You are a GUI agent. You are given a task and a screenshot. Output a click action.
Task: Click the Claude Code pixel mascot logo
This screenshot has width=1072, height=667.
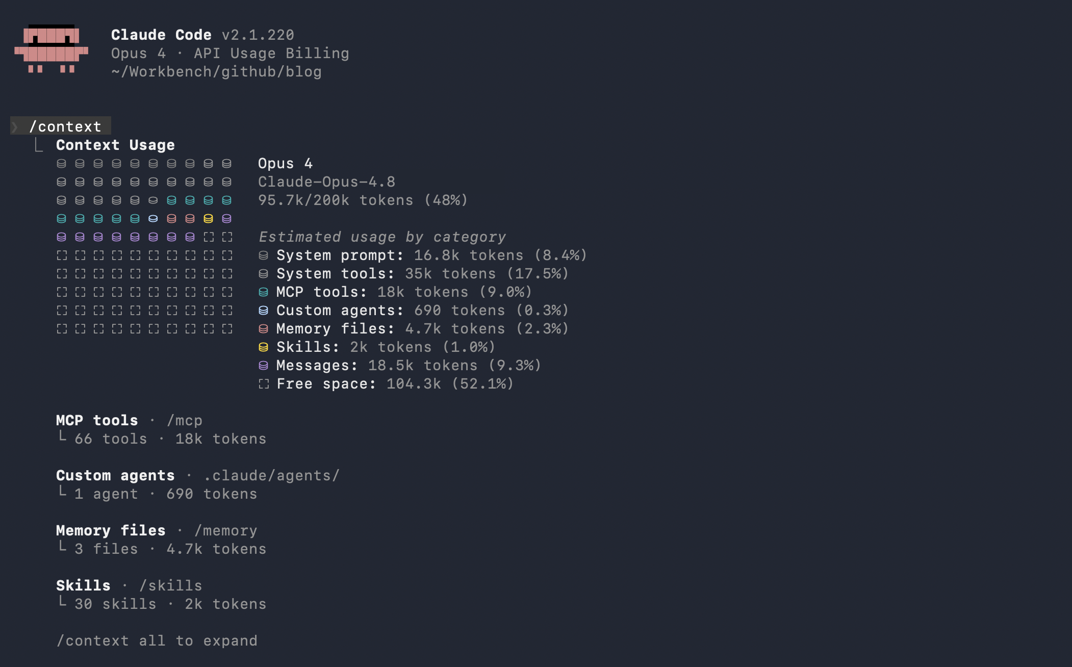coord(51,49)
